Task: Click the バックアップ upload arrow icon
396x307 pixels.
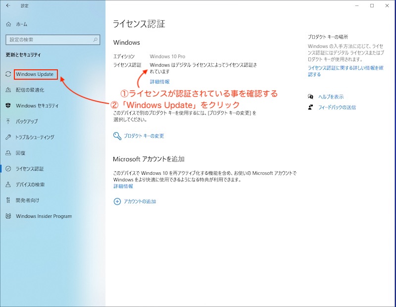Action: [8, 121]
